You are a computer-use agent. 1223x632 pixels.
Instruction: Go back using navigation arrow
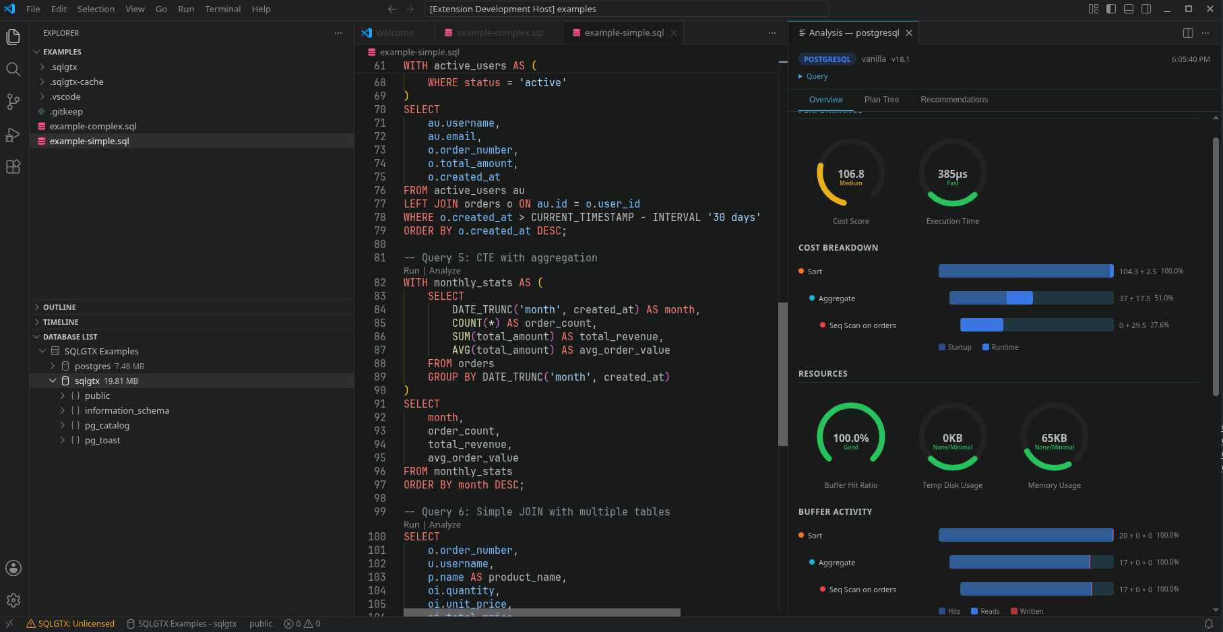392,9
